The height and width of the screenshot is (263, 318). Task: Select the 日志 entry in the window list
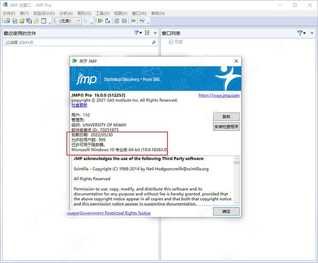coord(176,42)
